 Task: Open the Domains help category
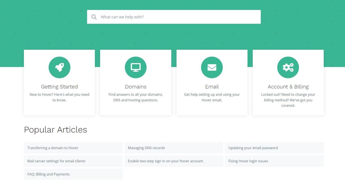click(x=135, y=86)
